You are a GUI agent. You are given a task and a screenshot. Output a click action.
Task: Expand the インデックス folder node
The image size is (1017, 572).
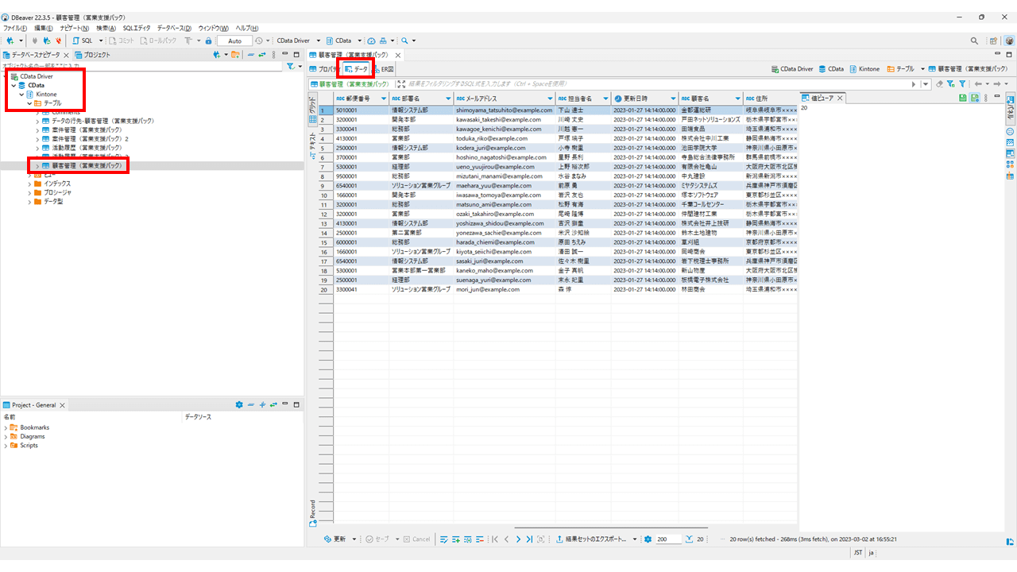tap(29, 184)
